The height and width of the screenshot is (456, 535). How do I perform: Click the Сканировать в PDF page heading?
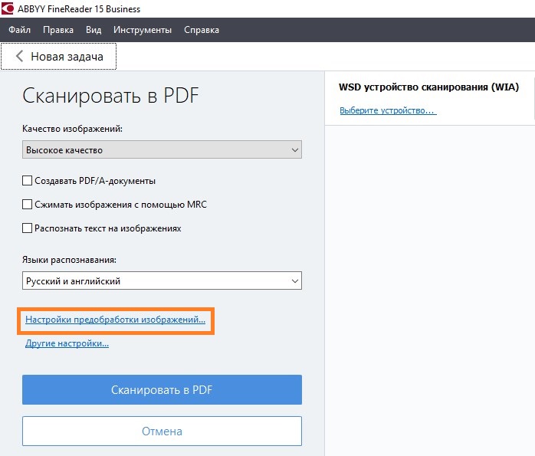(x=110, y=96)
